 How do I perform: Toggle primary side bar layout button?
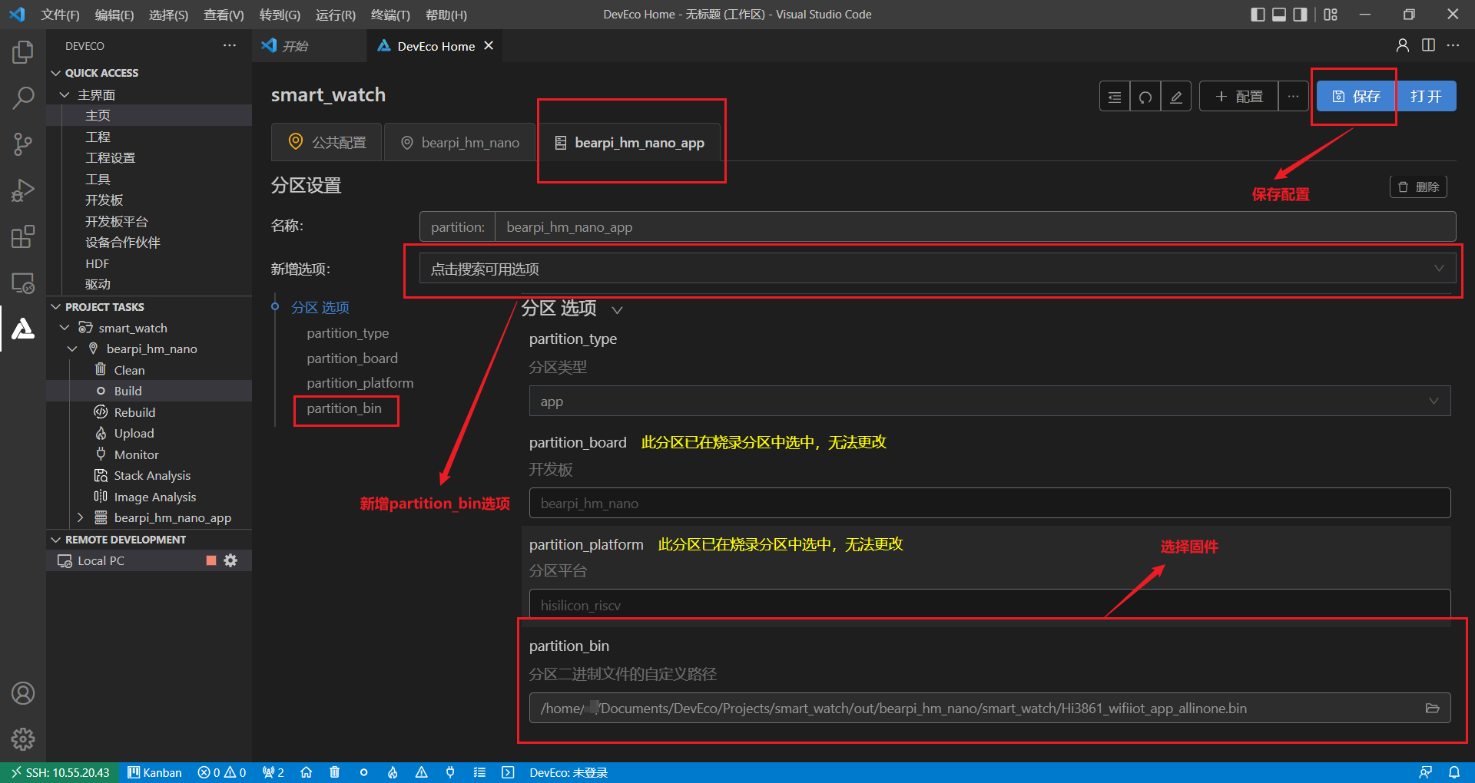pyautogui.click(x=1258, y=15)
